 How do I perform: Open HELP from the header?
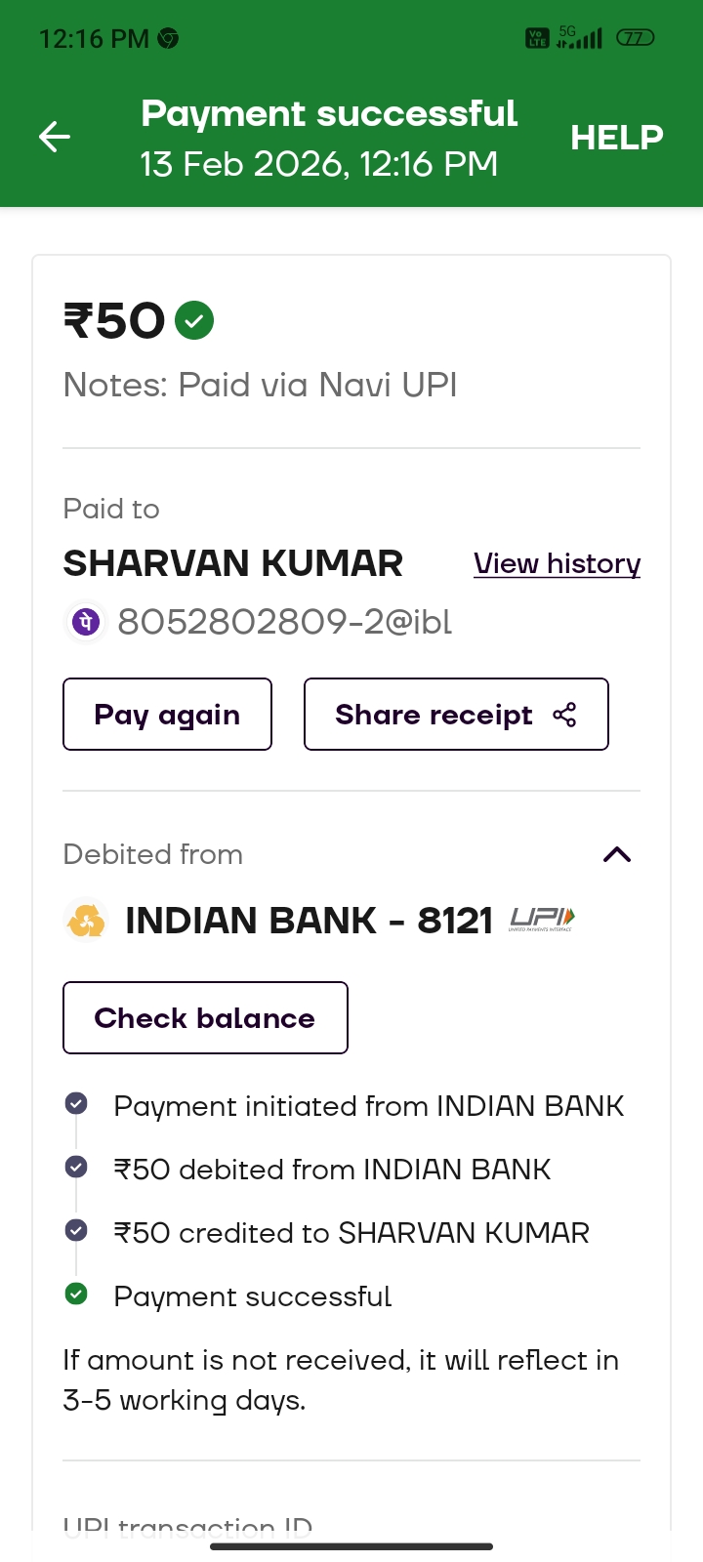click(x=616, y=138)
